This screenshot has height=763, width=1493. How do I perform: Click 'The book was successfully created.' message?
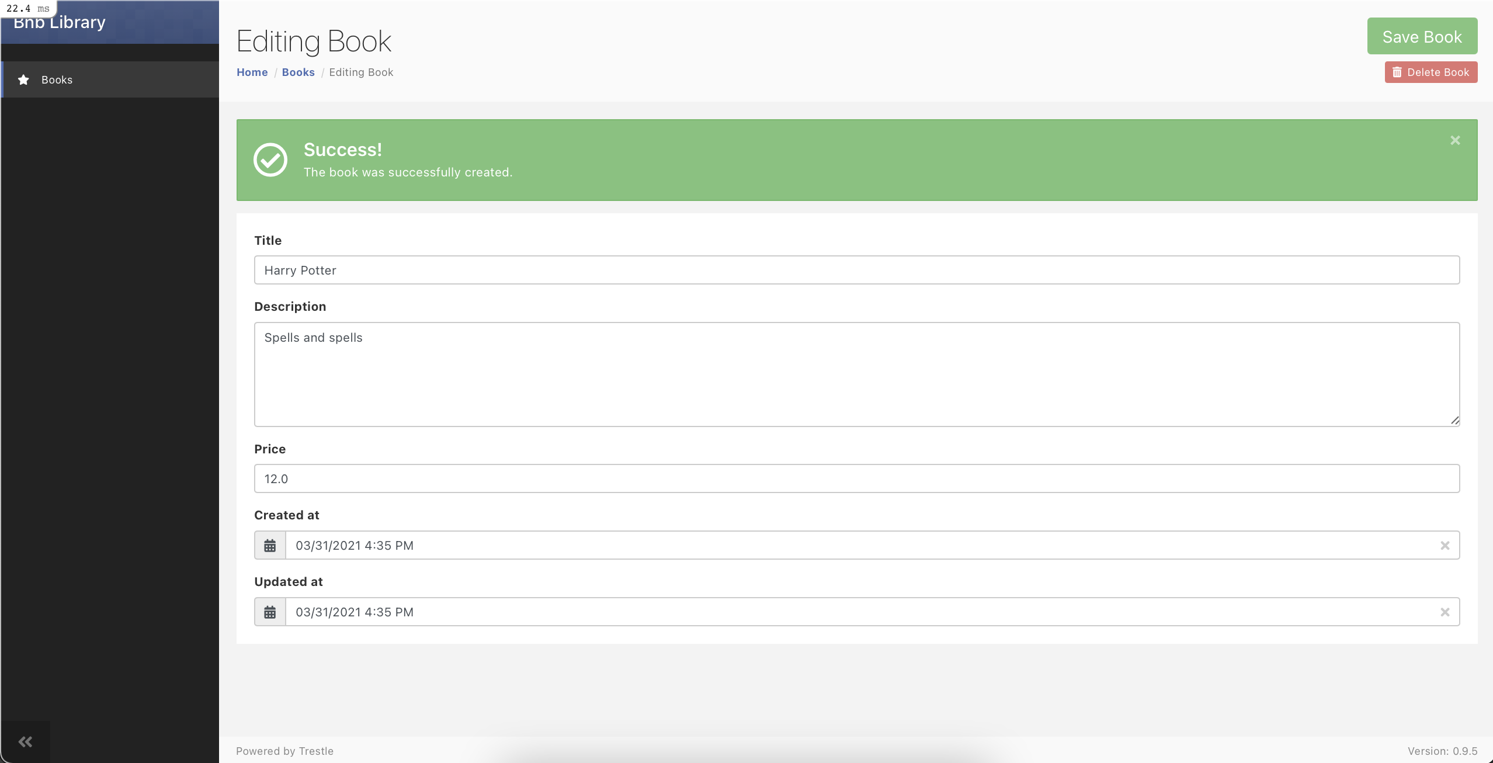point(408,172)
